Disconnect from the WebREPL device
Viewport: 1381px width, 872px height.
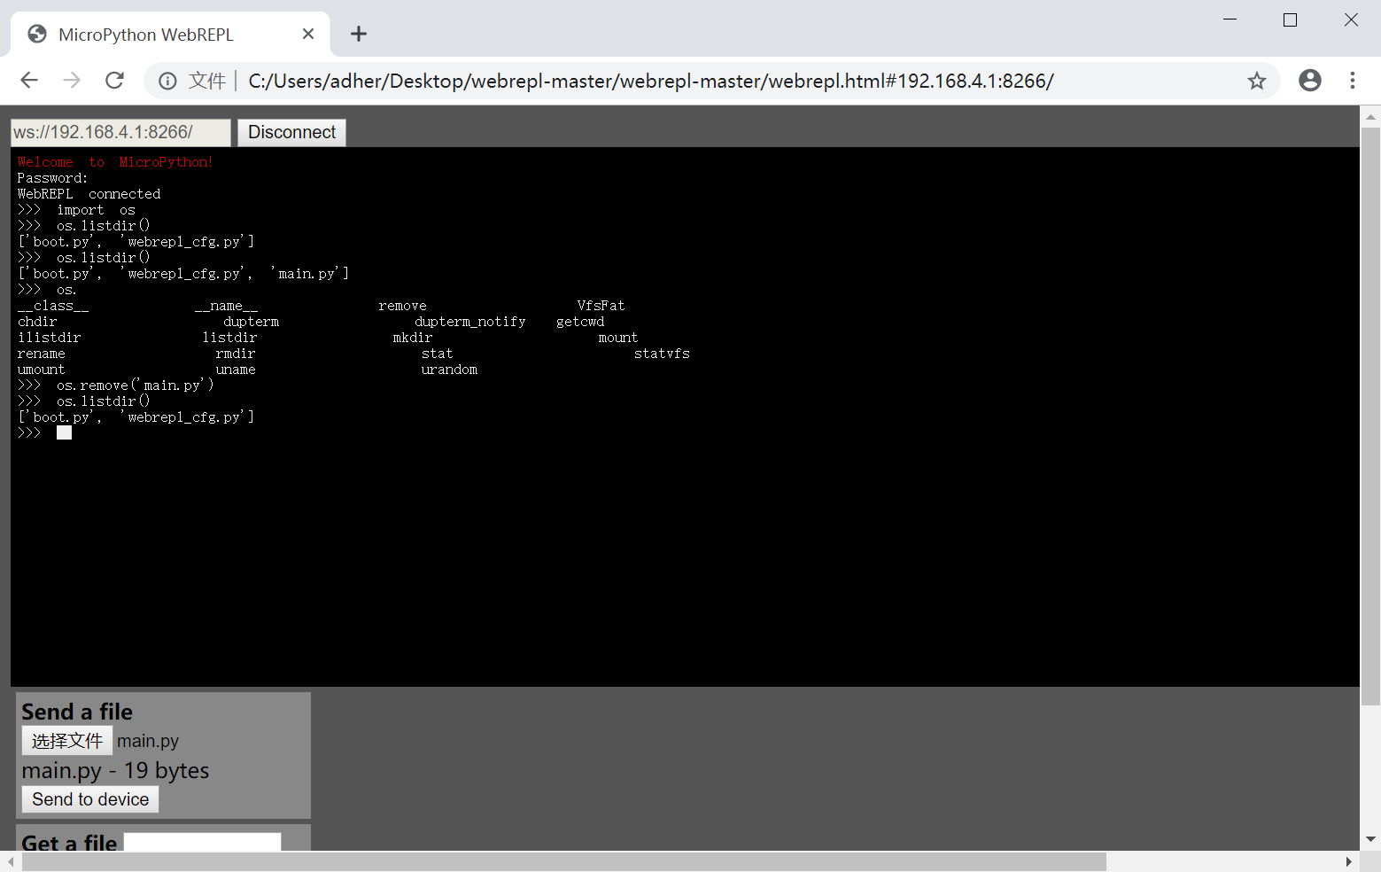click(x=291, y=132)
